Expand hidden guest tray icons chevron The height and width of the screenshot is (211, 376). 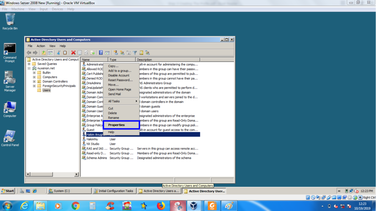coord(339,191)
